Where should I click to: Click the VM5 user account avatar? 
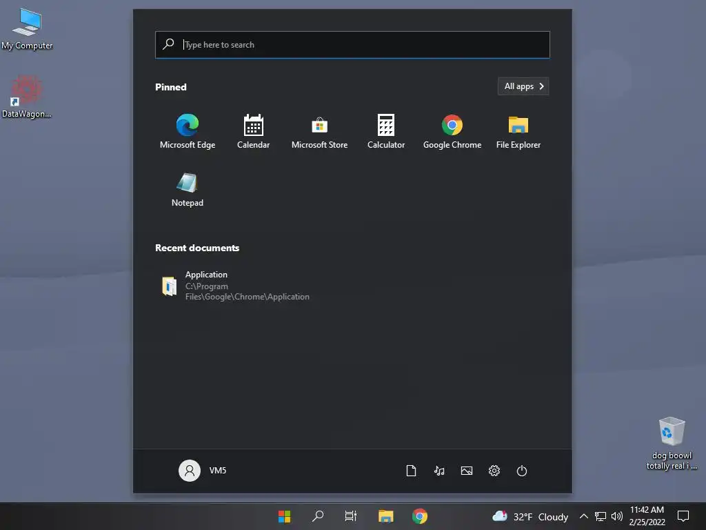tap(190, 471)
